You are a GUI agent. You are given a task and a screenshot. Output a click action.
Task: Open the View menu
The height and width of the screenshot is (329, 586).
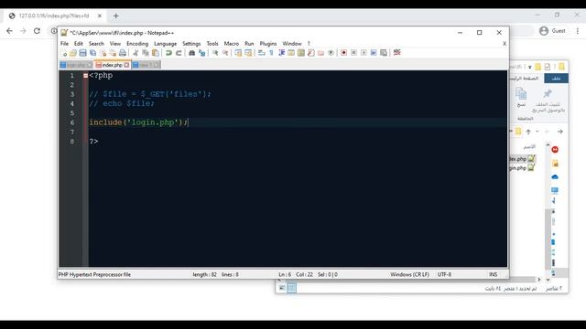pyautogui.click(x=115, y=44)
